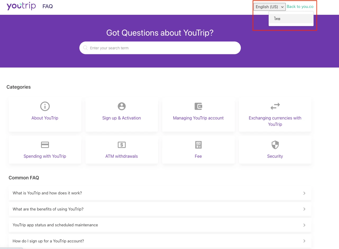The width and height of the screenshot is (339, 249).
Task: Click the Exchanging currencies arrows icon
Action: (x=275, y=106)
